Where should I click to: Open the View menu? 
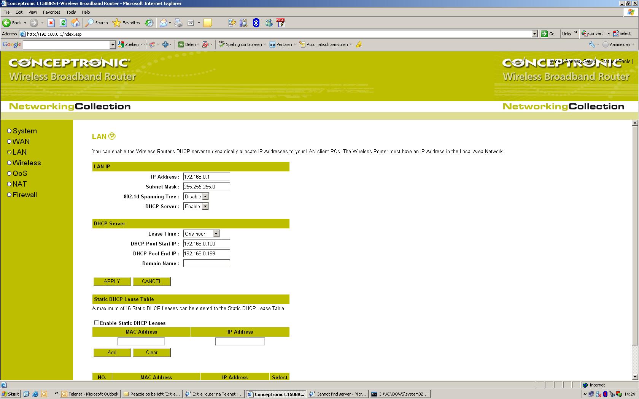pyautogui.click(x=33, y=12)
